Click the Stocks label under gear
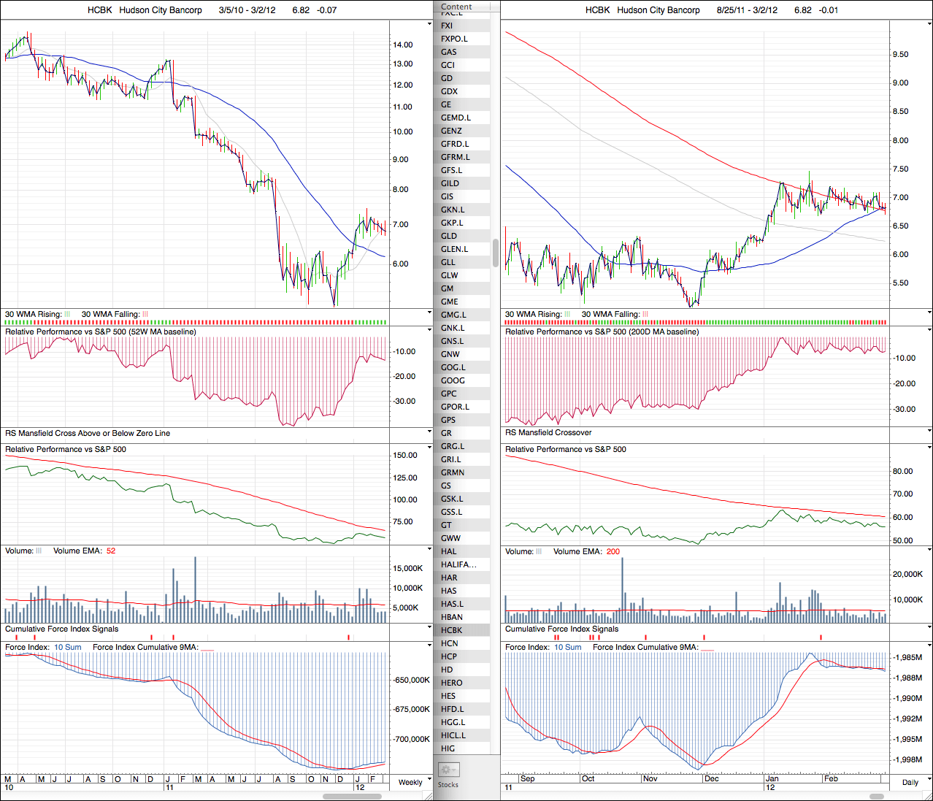 click(448, 785)
